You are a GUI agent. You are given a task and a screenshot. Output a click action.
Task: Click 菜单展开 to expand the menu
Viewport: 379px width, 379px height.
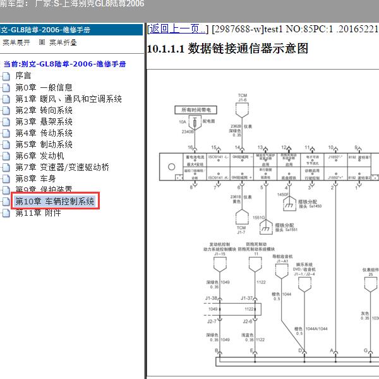pos(16,42)
